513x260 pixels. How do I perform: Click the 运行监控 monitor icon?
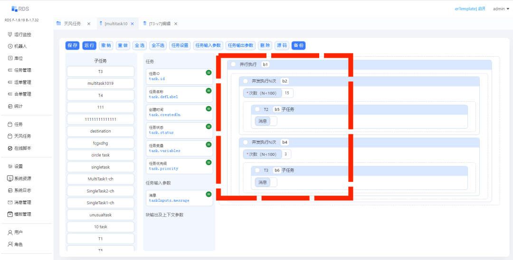pyautogui.click(x=10, y=35)
